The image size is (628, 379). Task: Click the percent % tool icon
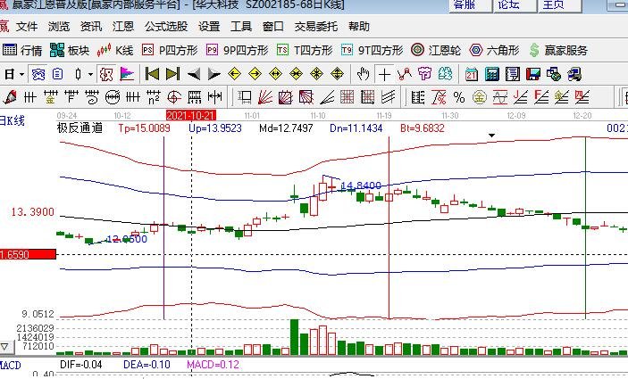[459, 97]
